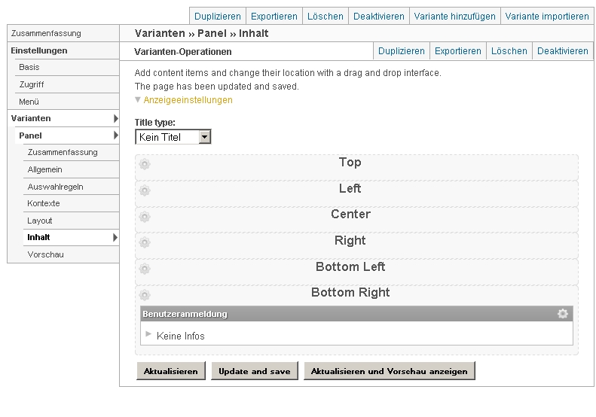Select Layout in the sidebar
596x417 pixels.
40,221
